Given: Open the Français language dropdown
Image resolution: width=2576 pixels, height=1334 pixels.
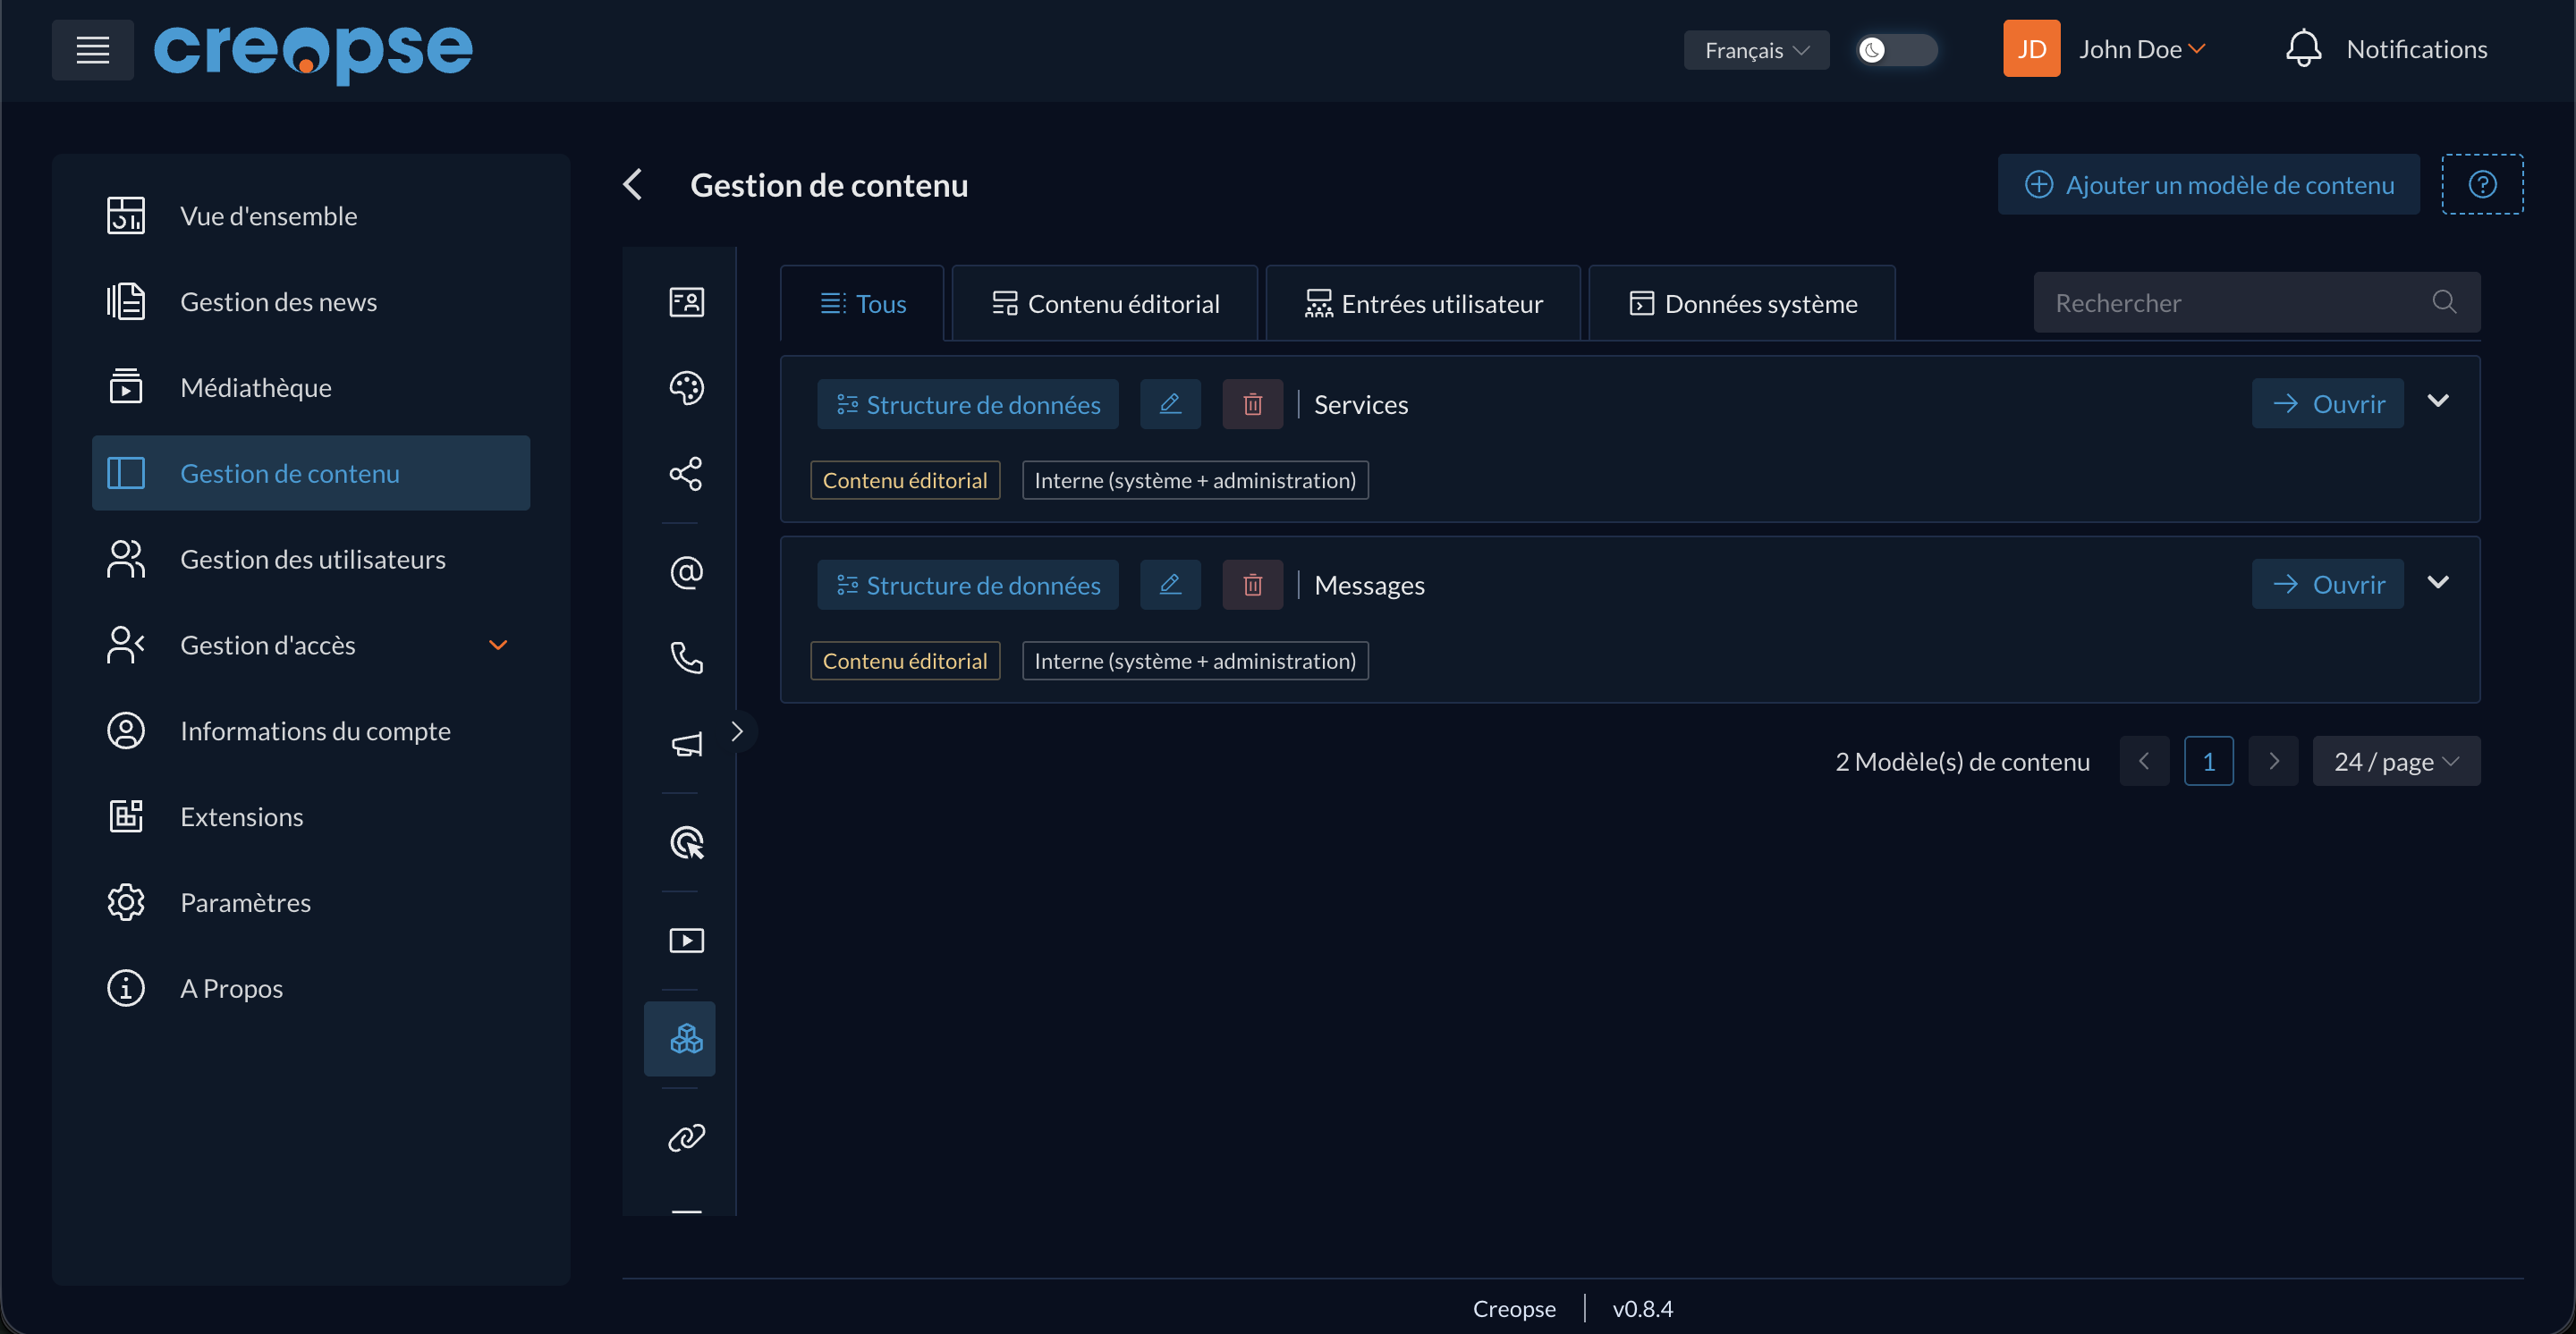Looking at the screenshot, I should pos(1756,50).
